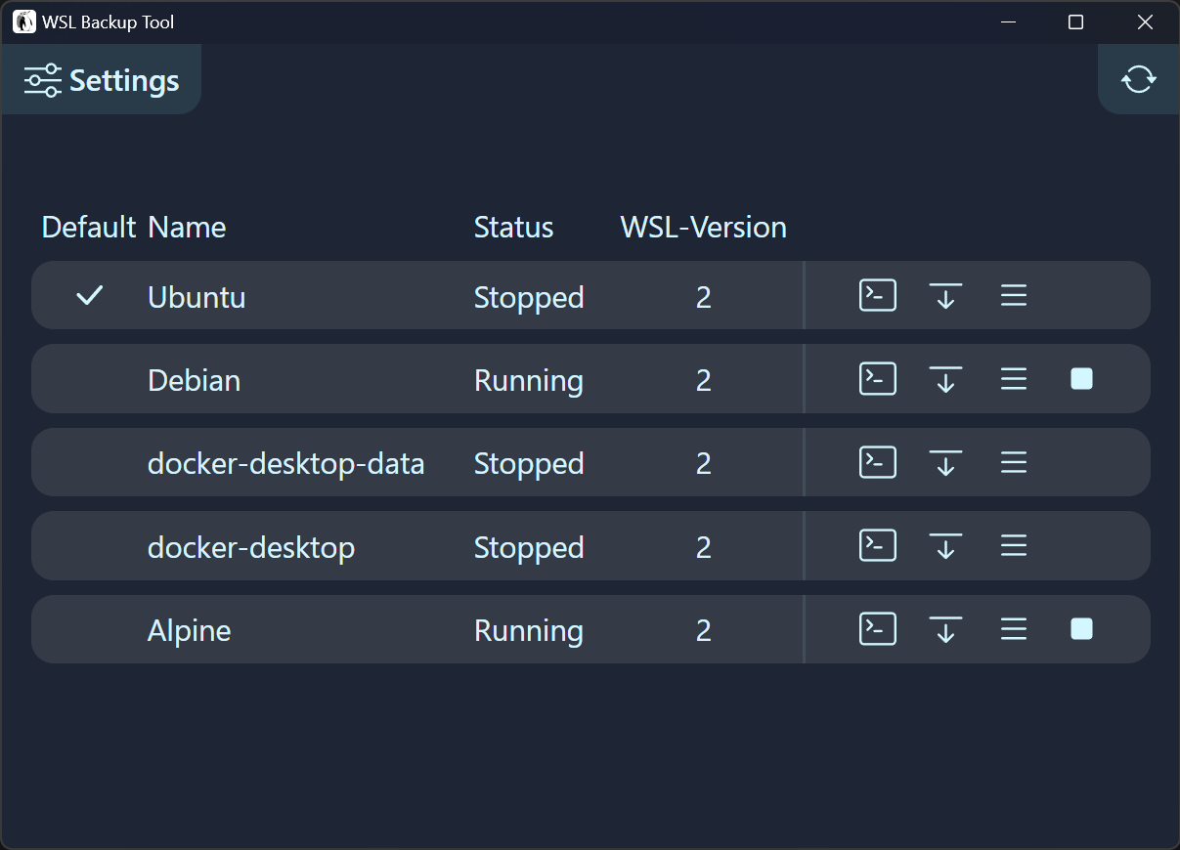Click the WSL Backup Tool penguin app icon
This screenshot has height=850, width=1180.
tap(24, 21)
